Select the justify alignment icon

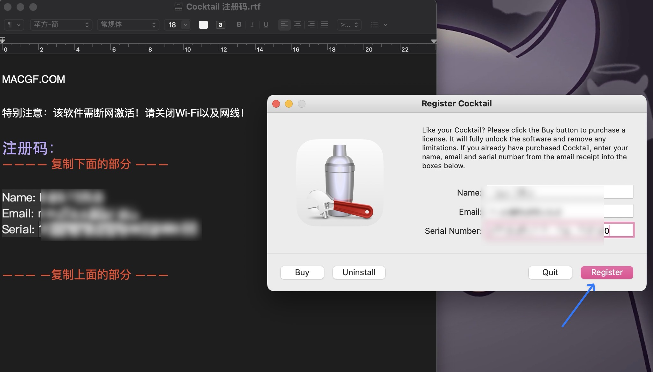click(324, 25)
